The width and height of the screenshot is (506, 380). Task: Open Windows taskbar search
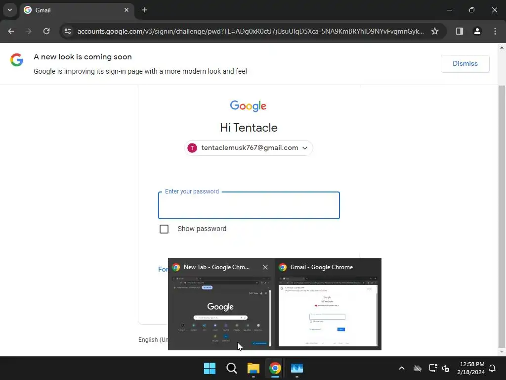(x=232, y=368)
